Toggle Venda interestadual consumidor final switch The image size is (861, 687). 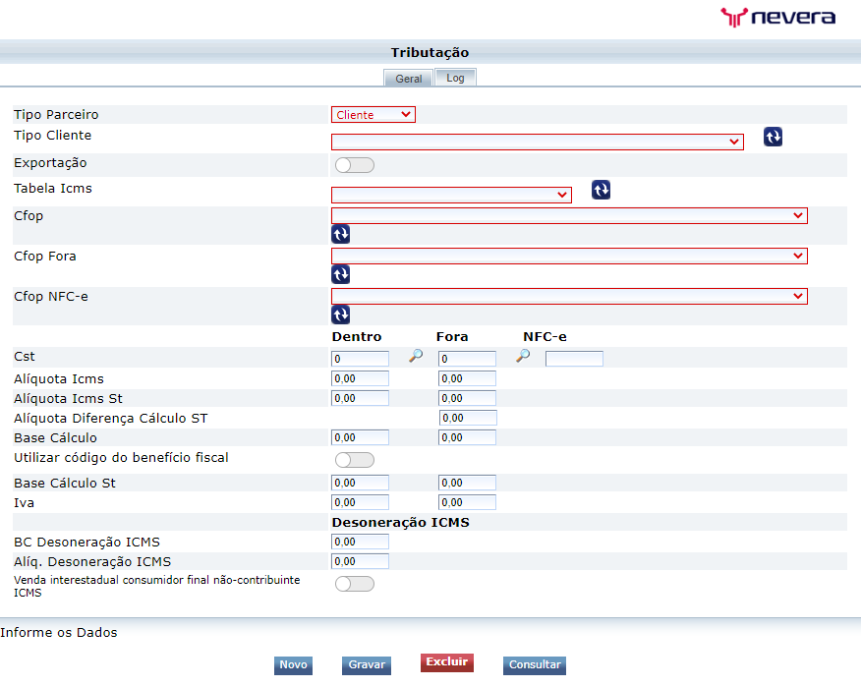coord(355,584)
